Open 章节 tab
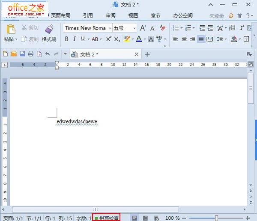The width and height of the screenshot is (257, 221). point(155,15)
